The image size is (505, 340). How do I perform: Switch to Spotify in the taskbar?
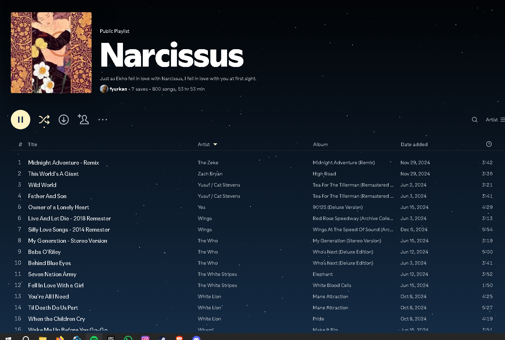[94, 338]
